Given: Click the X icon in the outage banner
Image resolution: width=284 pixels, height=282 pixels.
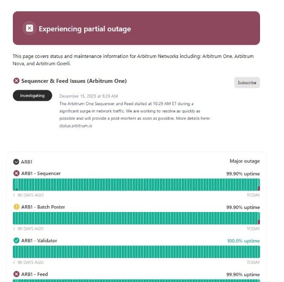Looking at the screenshot, I should [x=30, y=28].
